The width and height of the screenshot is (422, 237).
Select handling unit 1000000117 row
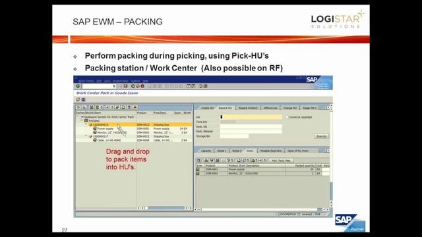click(134, 136)
